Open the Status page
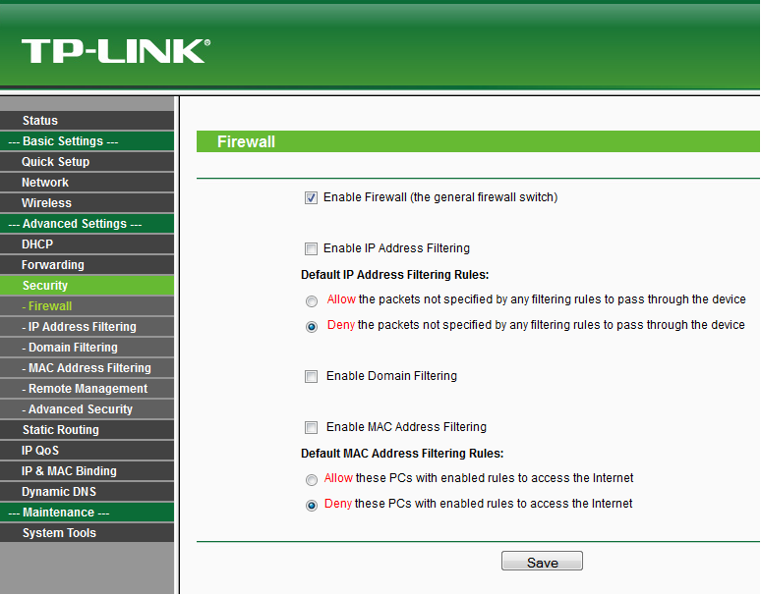The image size is (761, 595). (x=87, y=121)
